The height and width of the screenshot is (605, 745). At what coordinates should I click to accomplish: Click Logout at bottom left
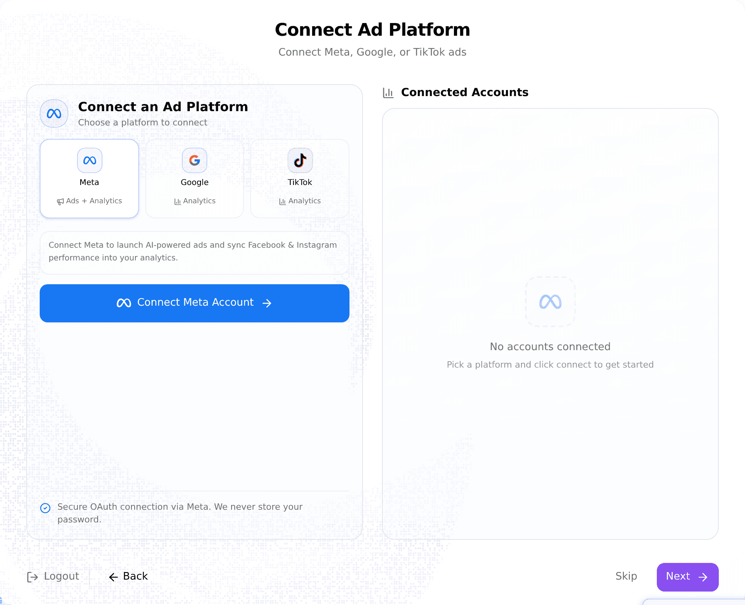(53, 576)
